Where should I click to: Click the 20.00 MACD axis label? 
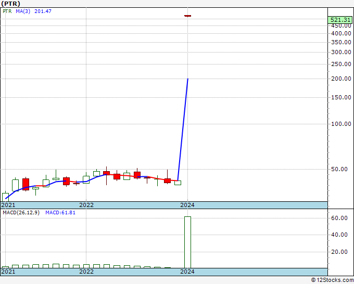339,252
